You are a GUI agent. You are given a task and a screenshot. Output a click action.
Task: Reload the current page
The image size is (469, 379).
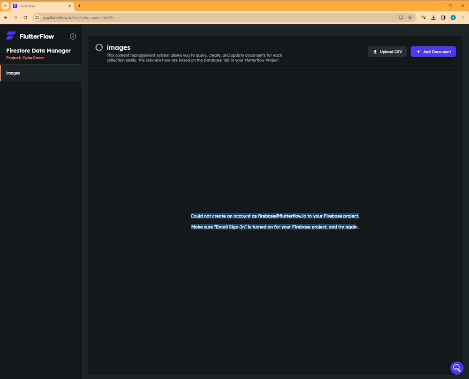coord(25,18)
